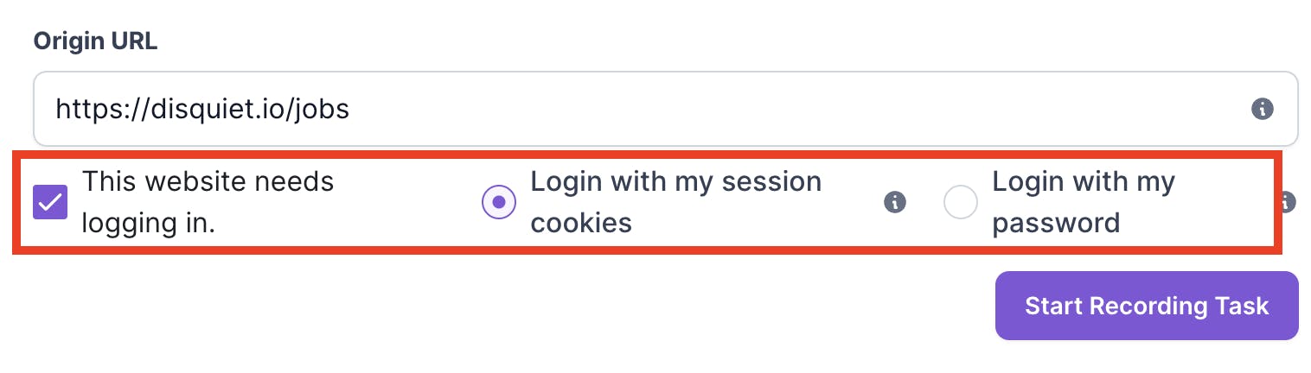Image resolution: width=1311 pixels, height=373 pixels.
Task: Start the recording task
Action: [1147, 306]
